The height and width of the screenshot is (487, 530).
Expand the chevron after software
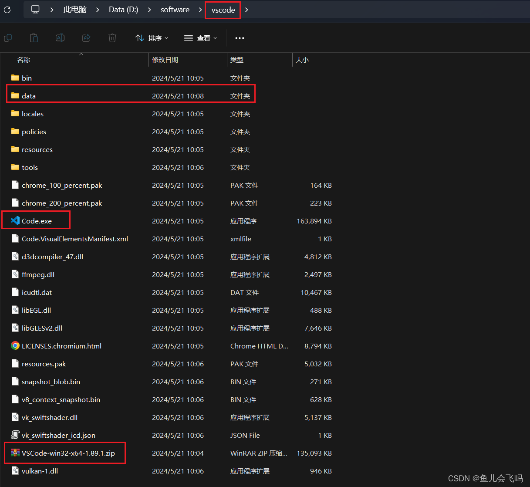200,10
